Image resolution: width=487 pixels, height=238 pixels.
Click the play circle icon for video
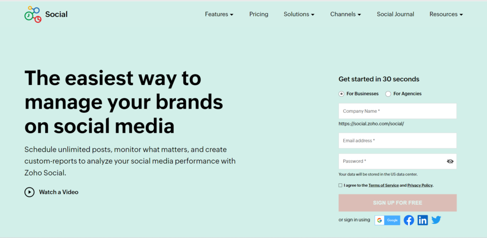point(29,192)
